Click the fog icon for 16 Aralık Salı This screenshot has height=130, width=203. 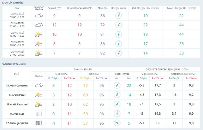(x=39, y=114)
